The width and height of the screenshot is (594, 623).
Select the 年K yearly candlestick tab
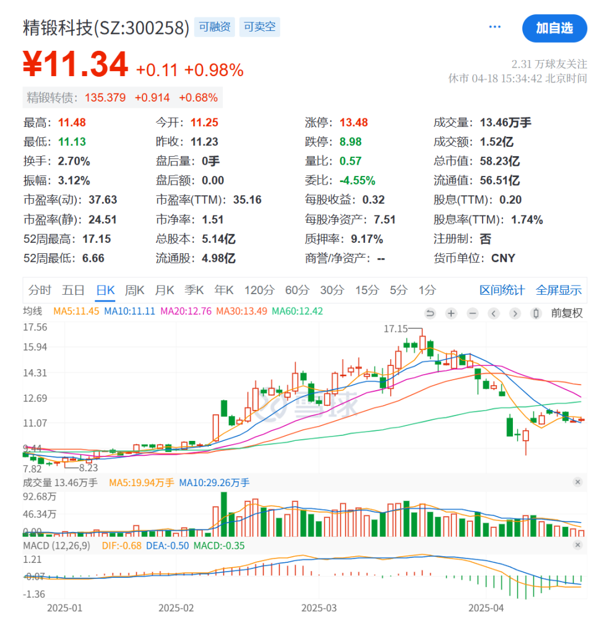224,290
